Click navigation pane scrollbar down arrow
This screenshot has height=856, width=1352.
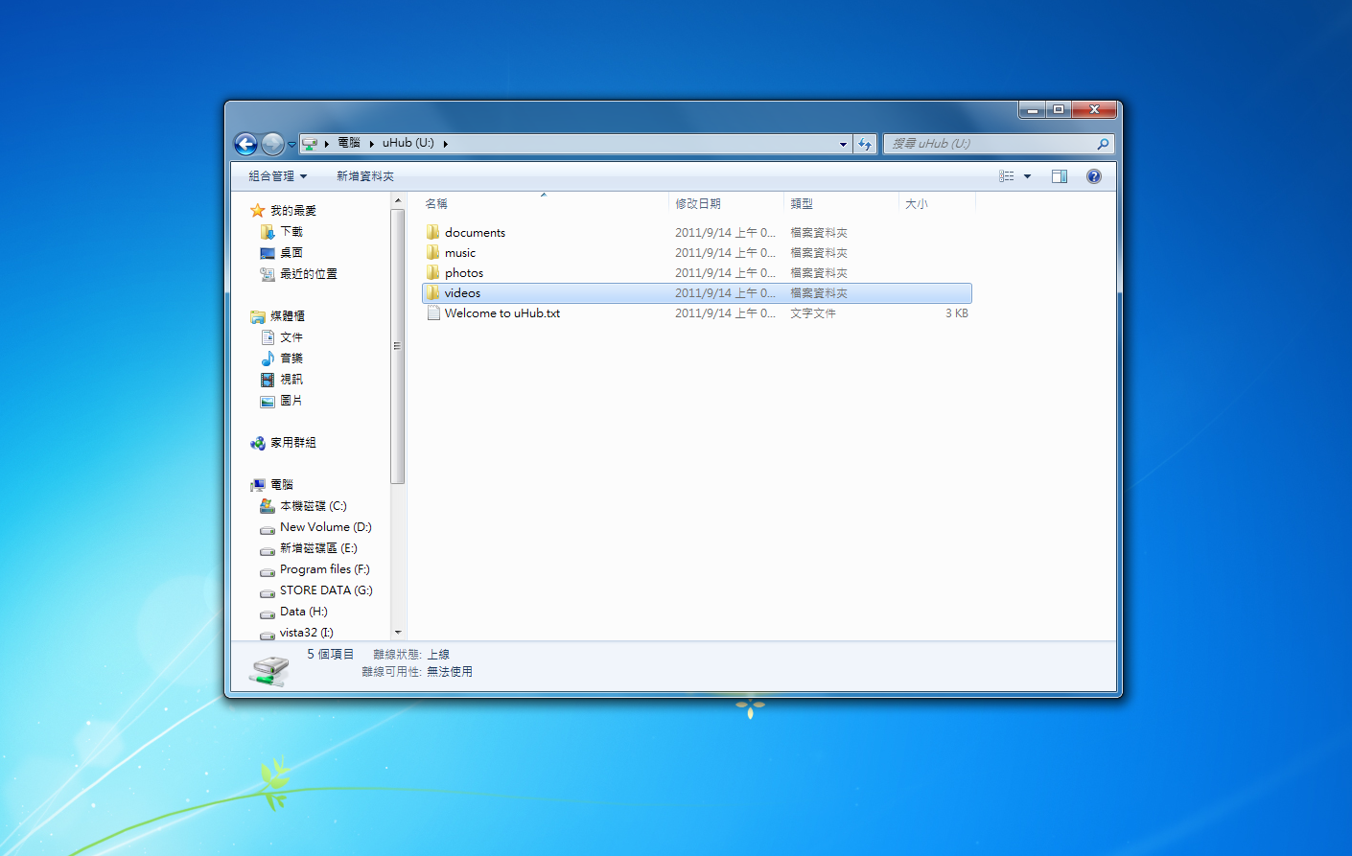[x=397, y=633]
